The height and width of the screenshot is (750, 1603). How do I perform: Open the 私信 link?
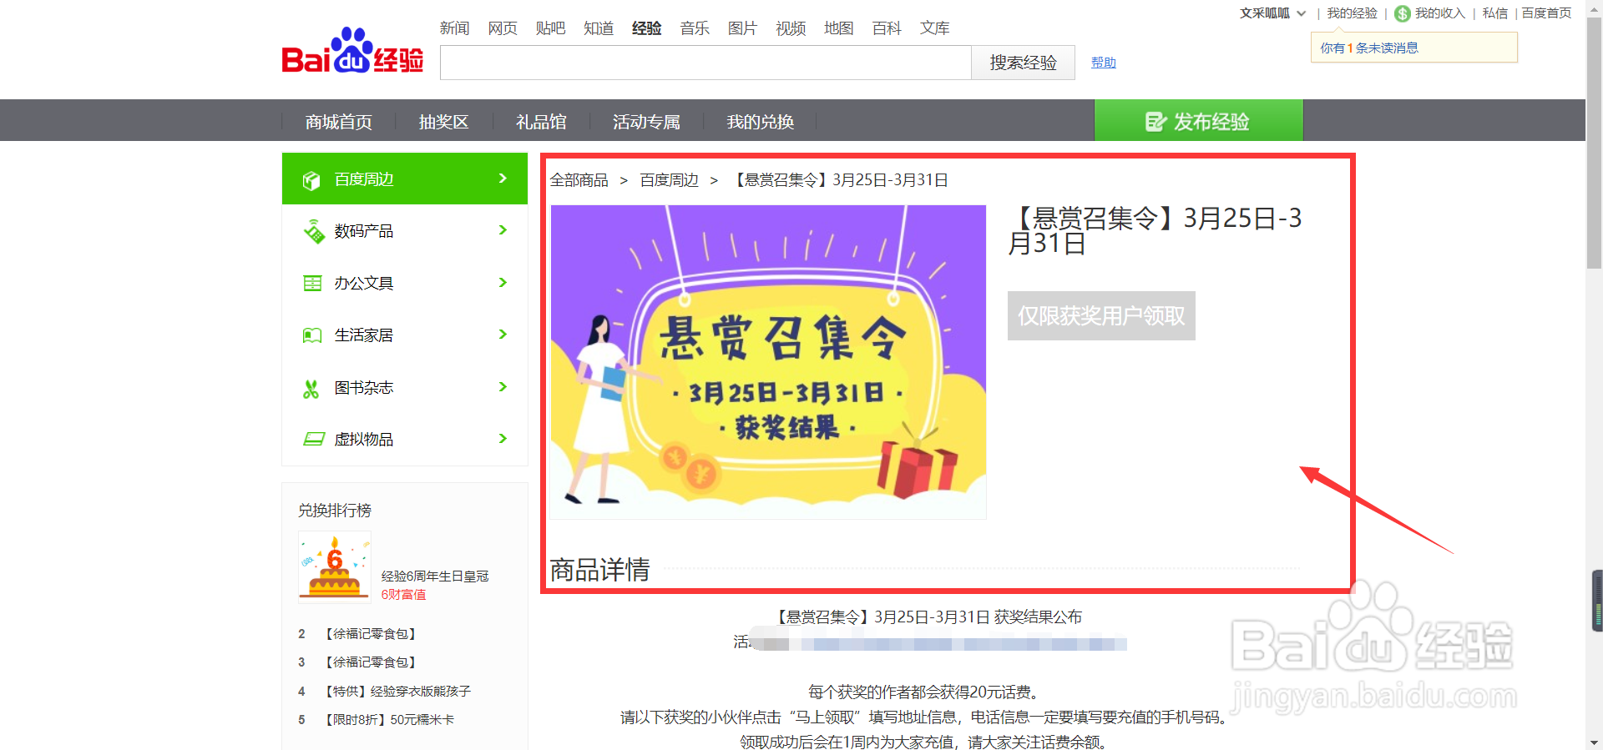[x=1495, y=13]
